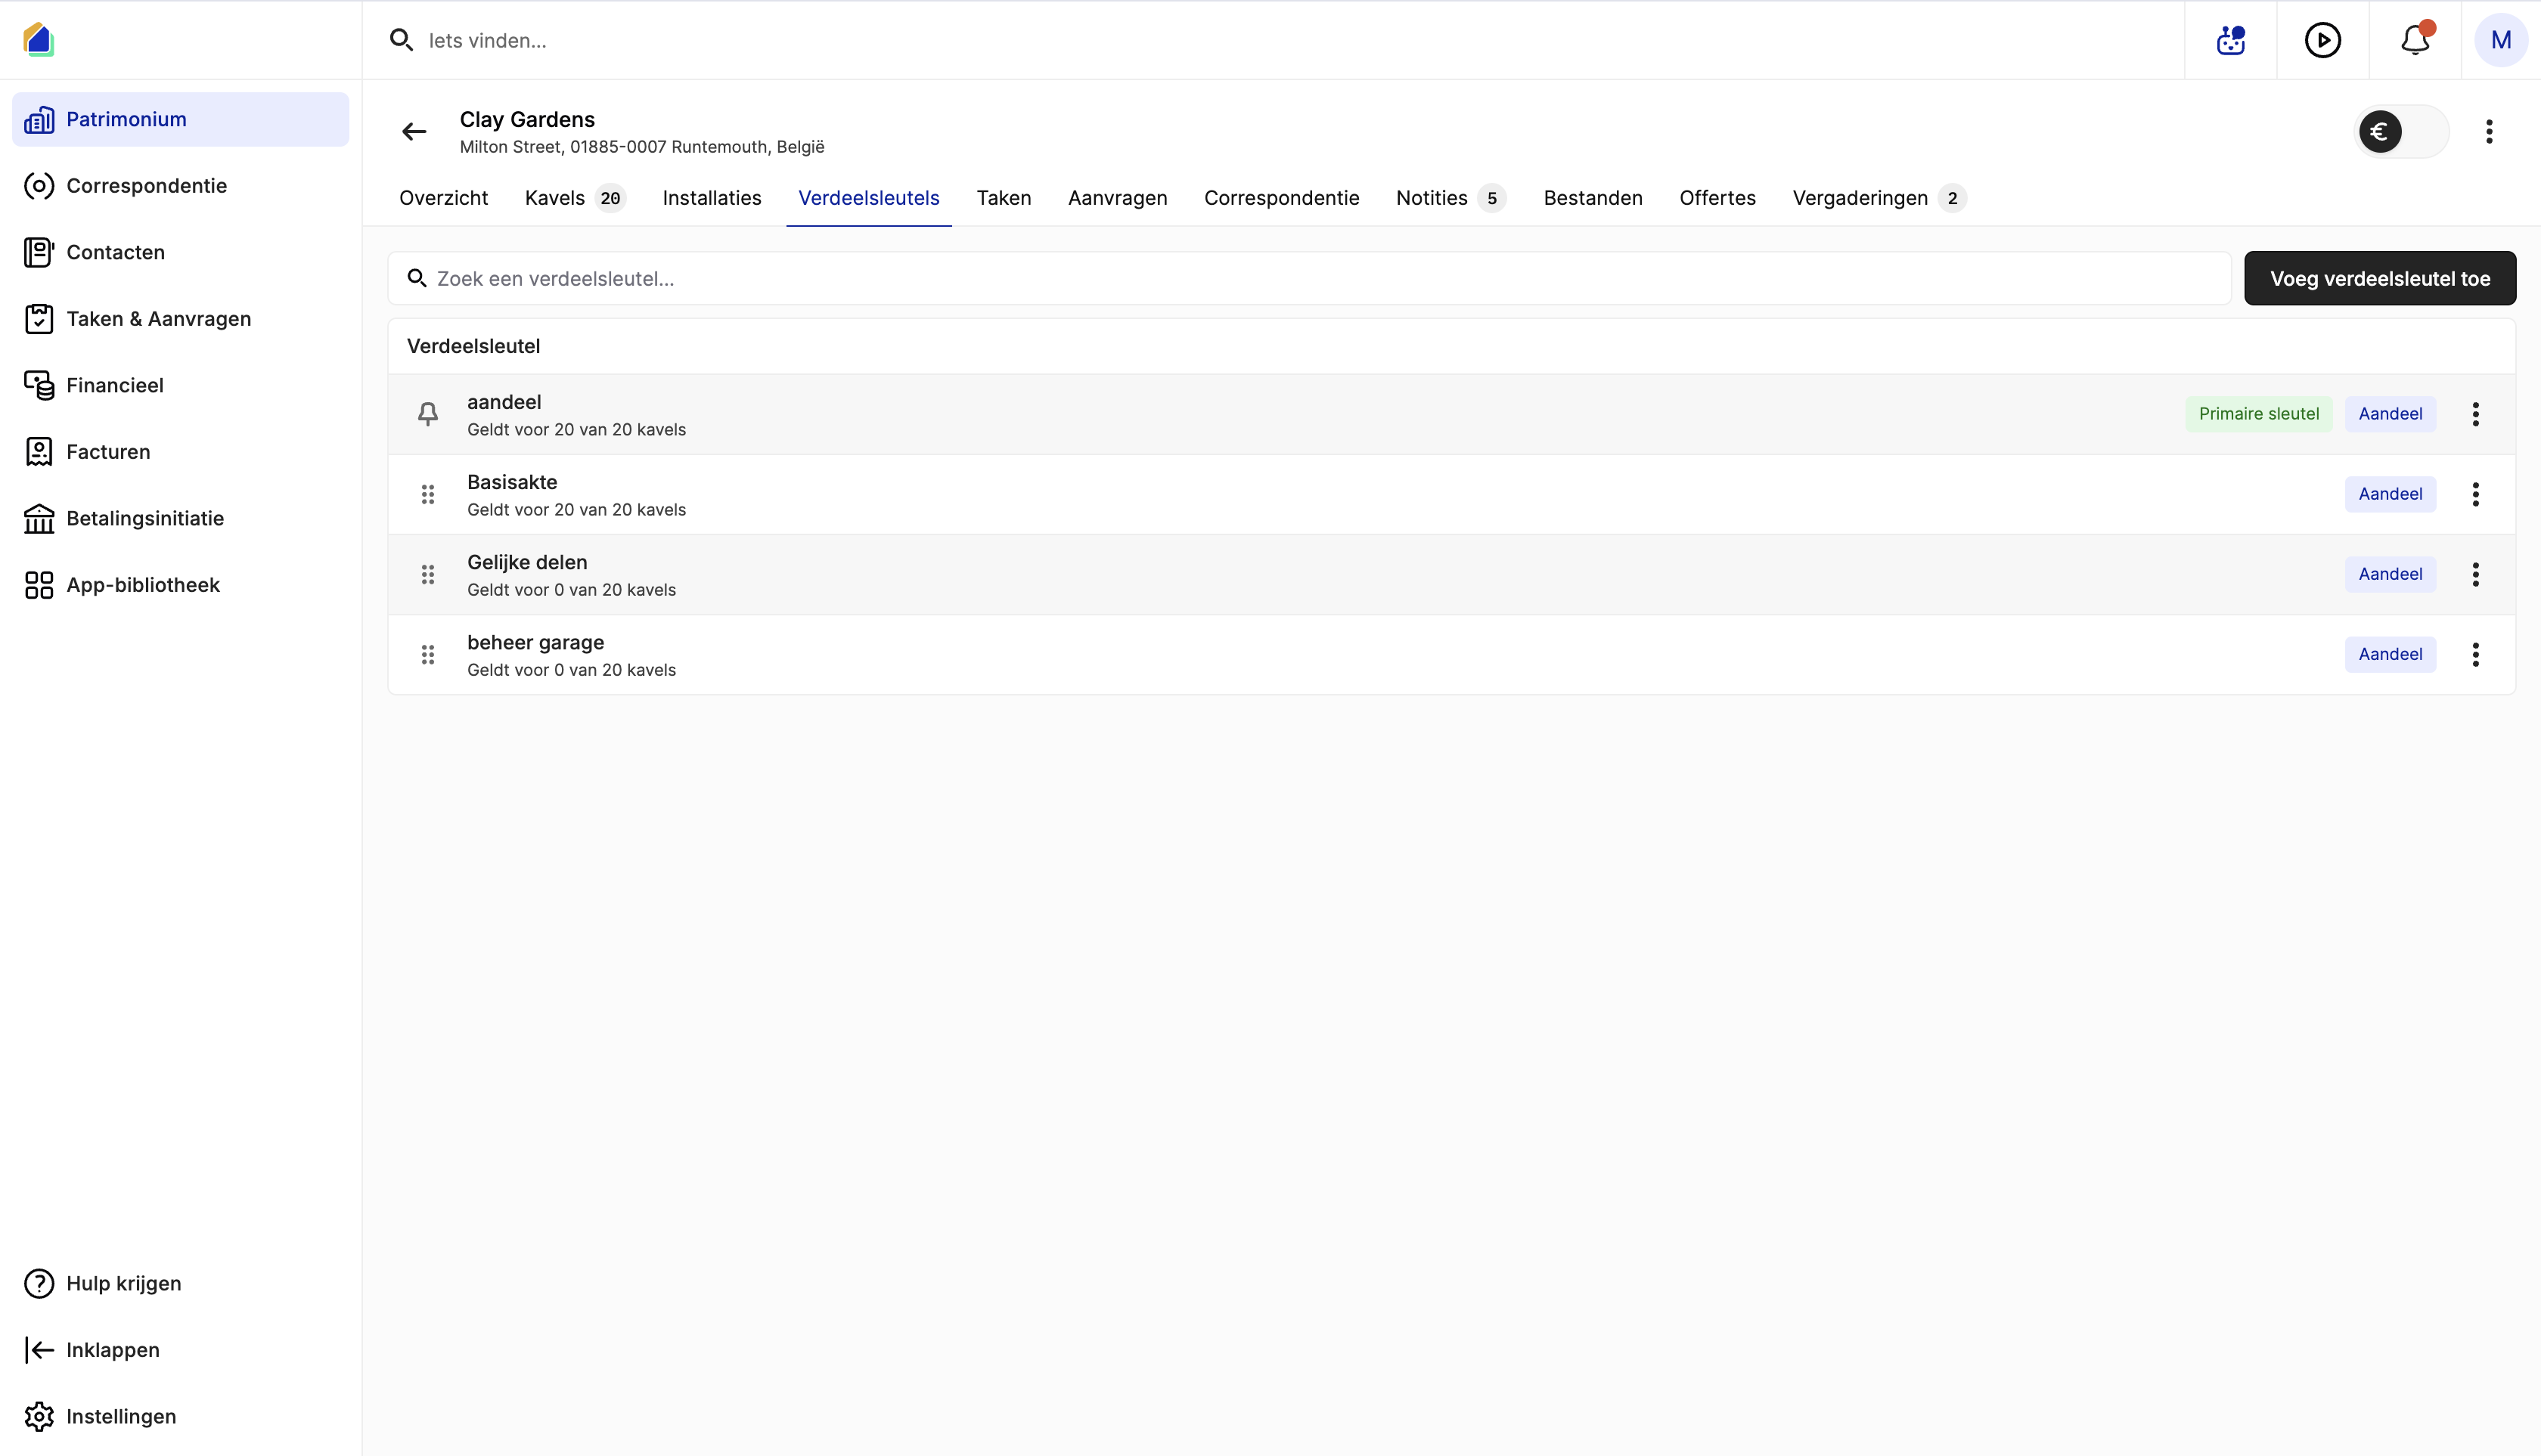Open options menu for aandeel row
Viewport: 2541px width, 1456px height.
tap(2475, 414)
